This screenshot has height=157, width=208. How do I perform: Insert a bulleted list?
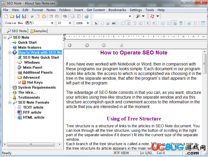(x=163, y=23)
